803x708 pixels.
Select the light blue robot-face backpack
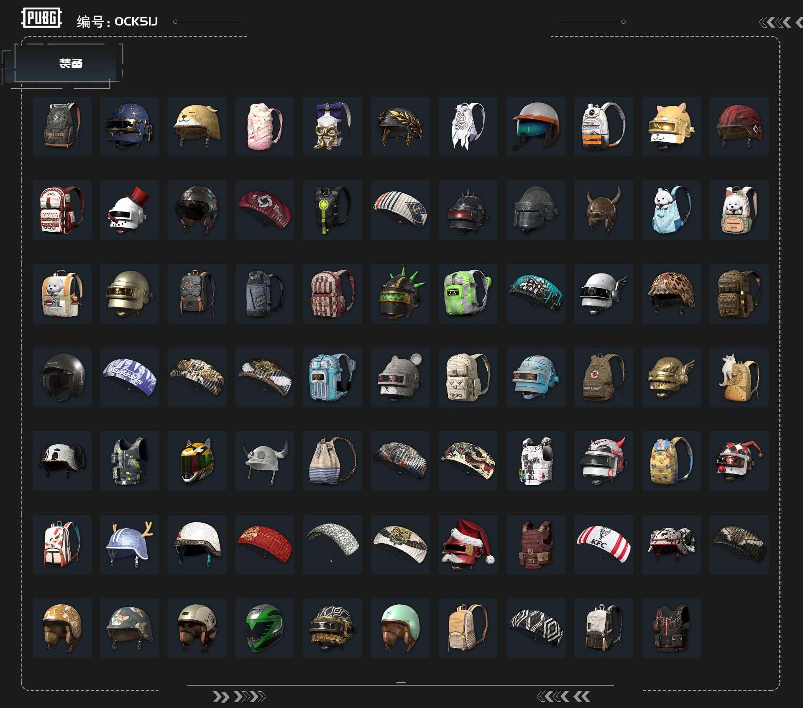333,377
